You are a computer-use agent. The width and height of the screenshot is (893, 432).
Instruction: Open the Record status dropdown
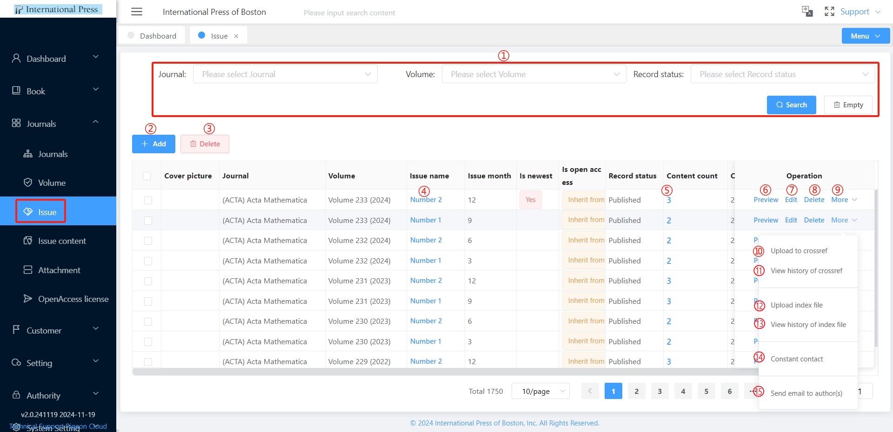(782, 74)
